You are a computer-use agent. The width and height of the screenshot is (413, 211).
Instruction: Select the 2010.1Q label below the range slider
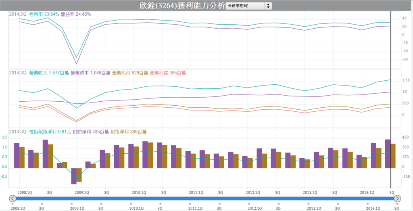(136, 208)
